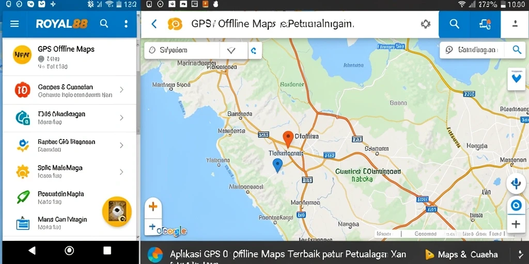The image size is (529, 264).
Task: Tap the blue refresh icon next to search box
Action: [254, 51]
